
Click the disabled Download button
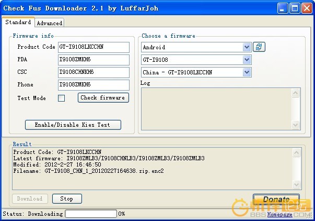(x=30, y=199)
